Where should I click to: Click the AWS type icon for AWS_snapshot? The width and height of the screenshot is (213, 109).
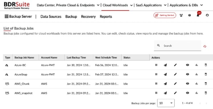point(7,93)
